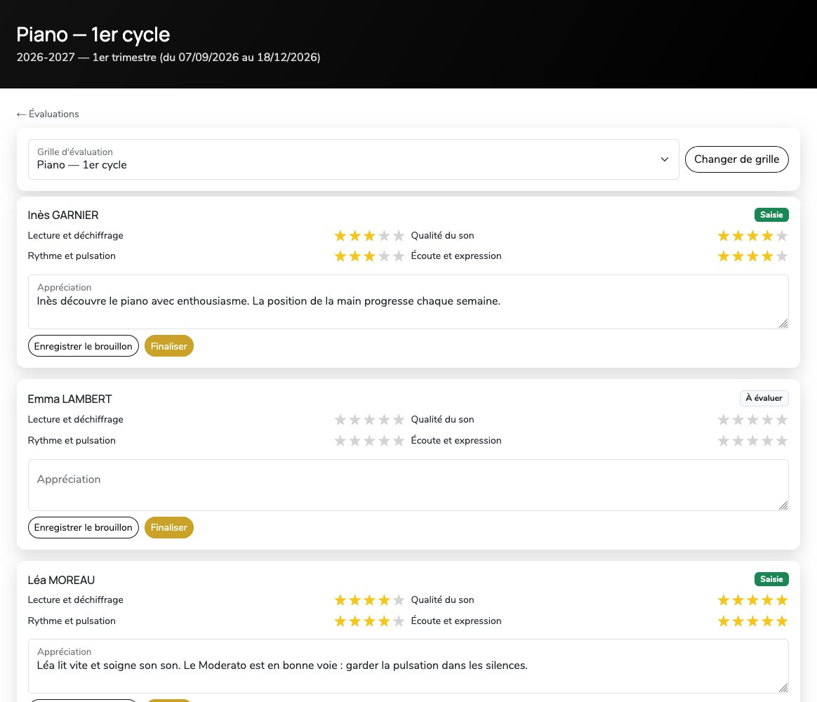This screenshot has width=817, height=702.
Task: Rate Emma LAMBERT Écoute et expression five stars
Action: pos(782,441)
